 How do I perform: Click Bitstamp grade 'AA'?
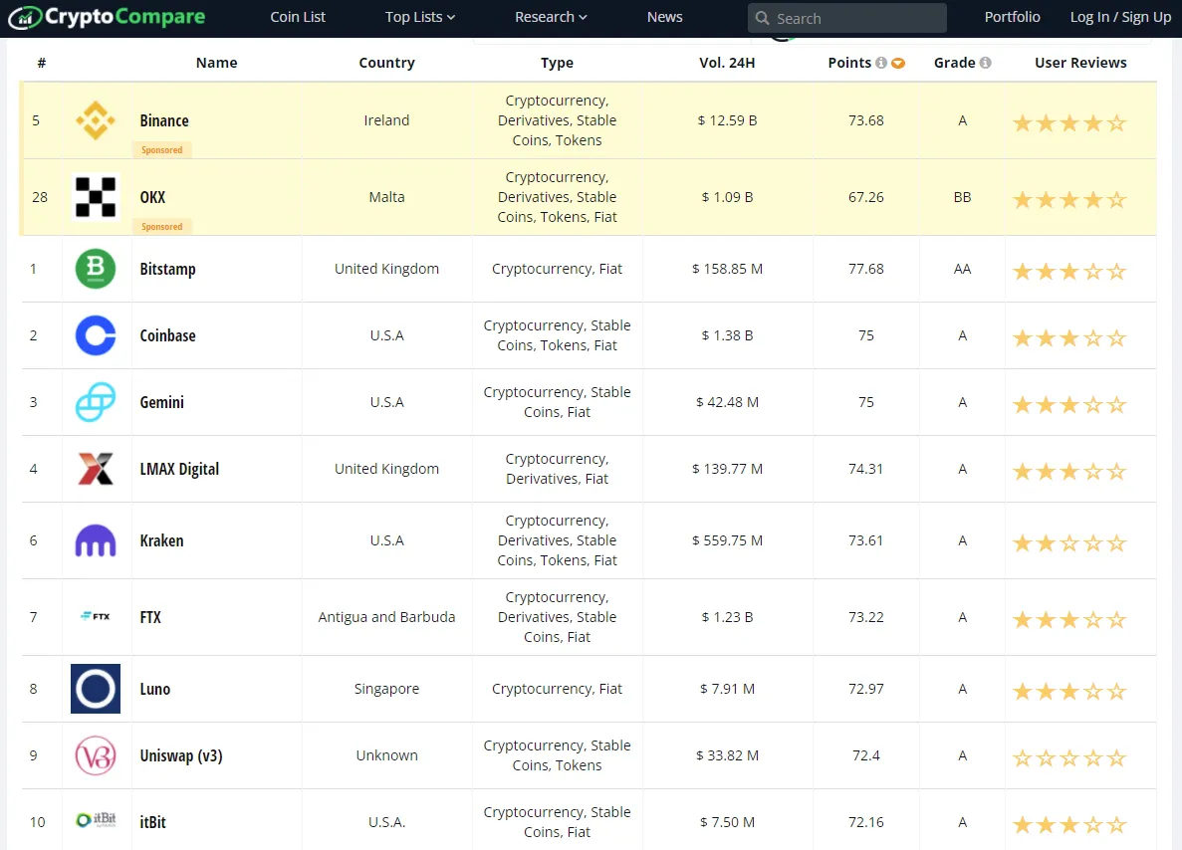coord(962,269)
